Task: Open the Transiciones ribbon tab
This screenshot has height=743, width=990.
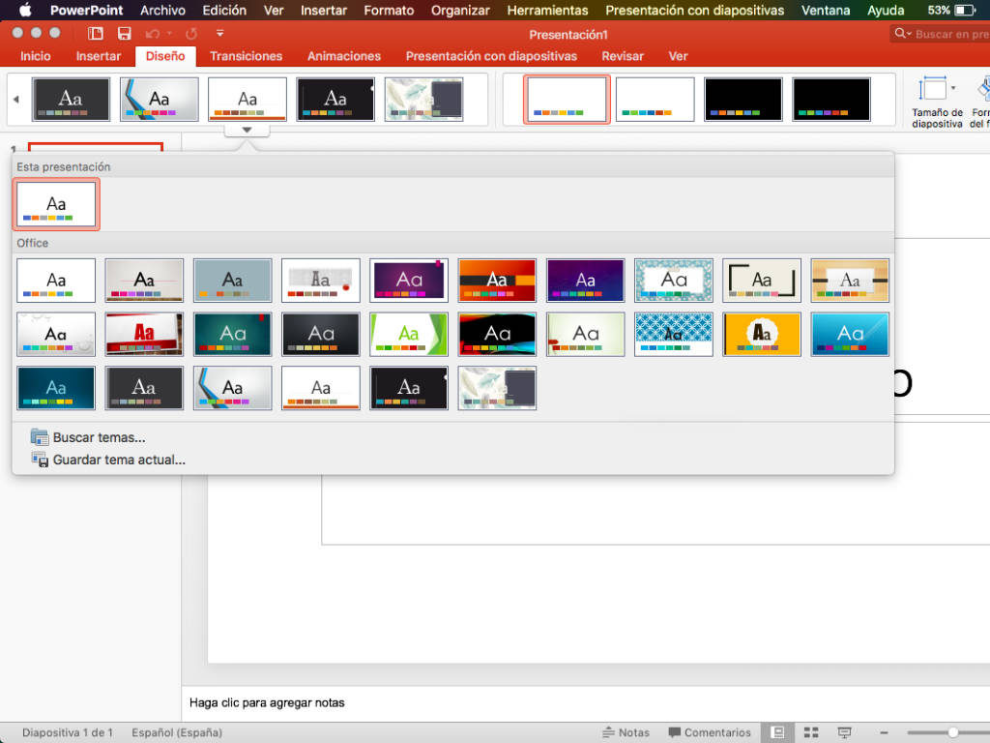Action: (247, 56)
